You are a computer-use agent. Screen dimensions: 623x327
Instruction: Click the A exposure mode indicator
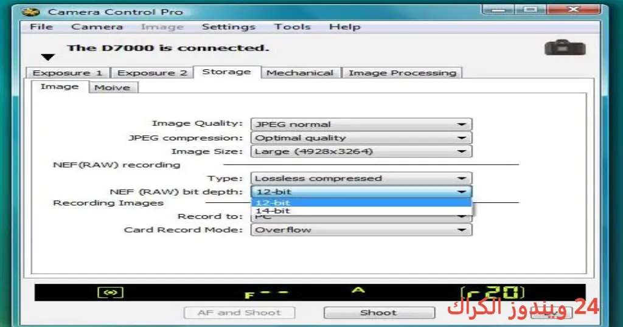pyautogui.click(x=358, y=290)
